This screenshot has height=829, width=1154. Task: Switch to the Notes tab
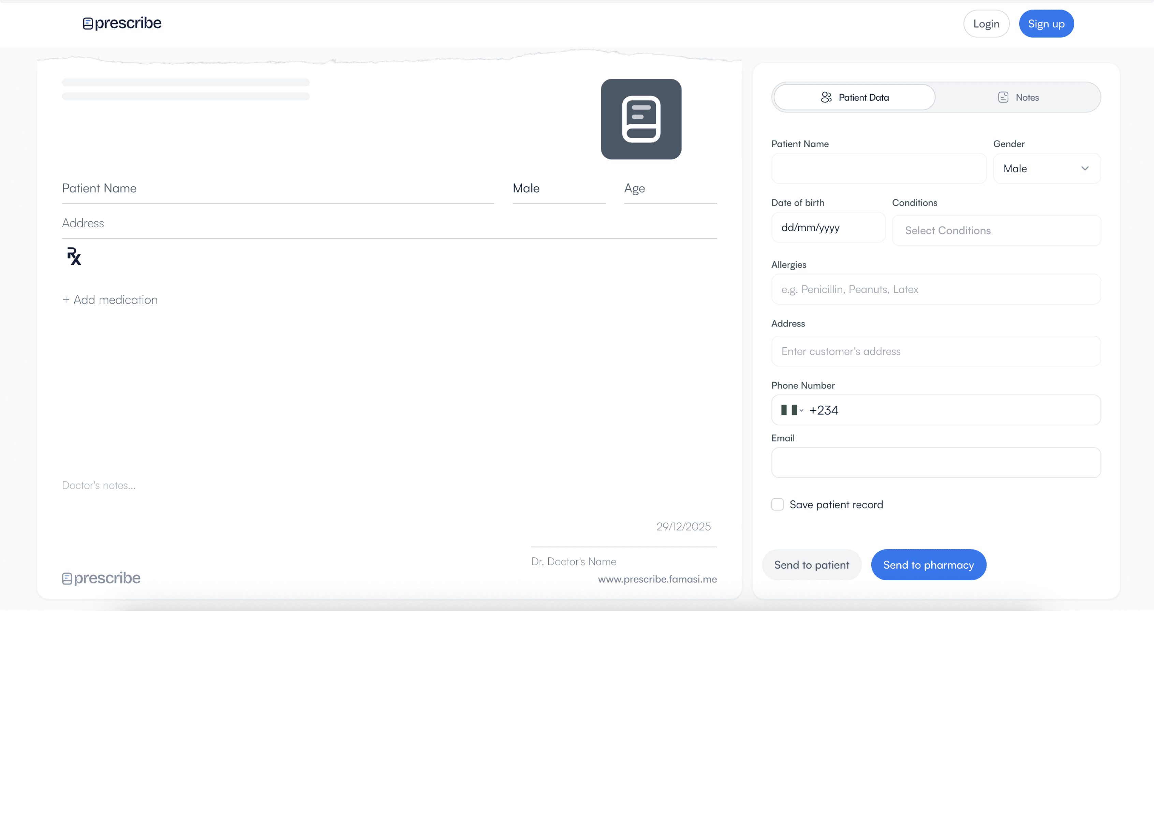(1018, 97)
